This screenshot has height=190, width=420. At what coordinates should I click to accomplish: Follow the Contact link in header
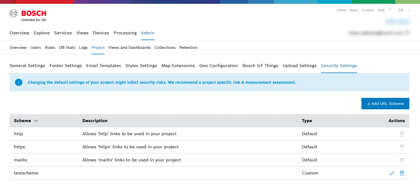point(367,10)
